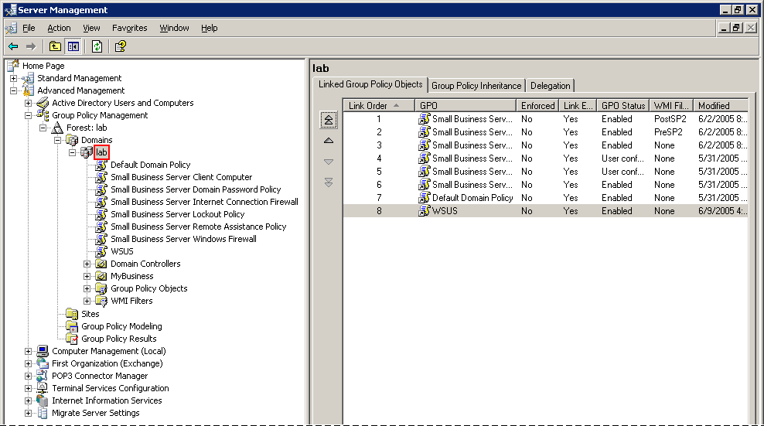Click the move link to top arrow
The height and width of the screenshot is (426, 764).
[329, 120]
